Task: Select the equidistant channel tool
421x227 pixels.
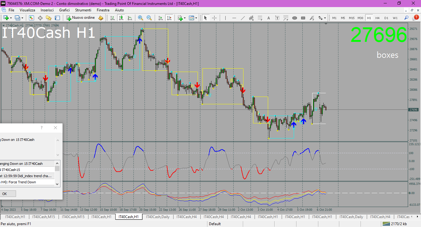Action: [251, 18]
